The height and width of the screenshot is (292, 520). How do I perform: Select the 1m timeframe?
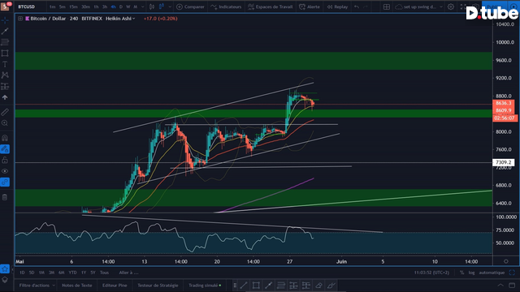point(52,6)
